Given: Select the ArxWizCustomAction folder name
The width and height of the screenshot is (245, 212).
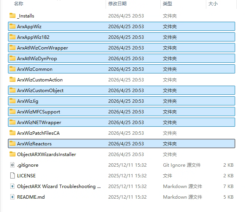Looking at the screenshot, I should [40, 80].
